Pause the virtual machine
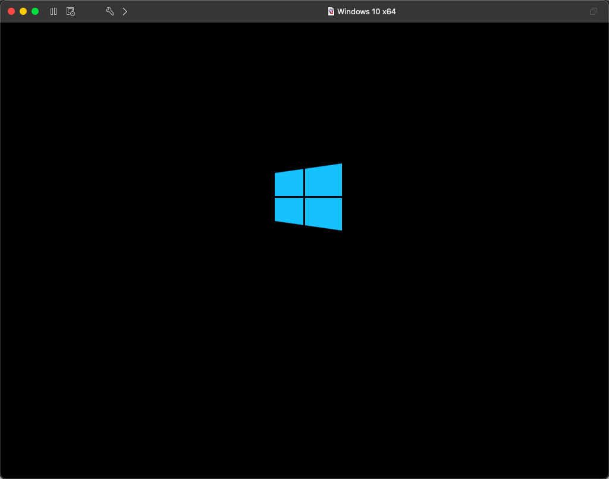The width and height of the screenshot is (609, 479). click(x=54, y=12)
